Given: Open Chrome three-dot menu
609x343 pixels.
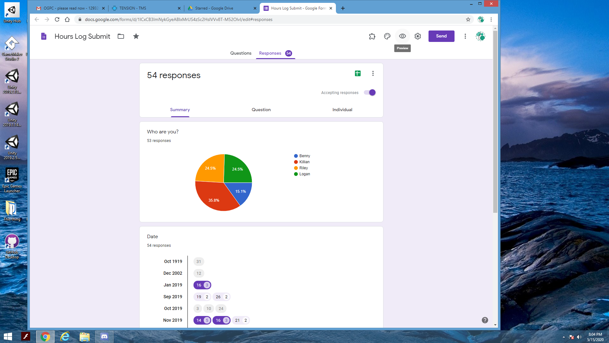Looking at the screenshot, I should [491, 19].
